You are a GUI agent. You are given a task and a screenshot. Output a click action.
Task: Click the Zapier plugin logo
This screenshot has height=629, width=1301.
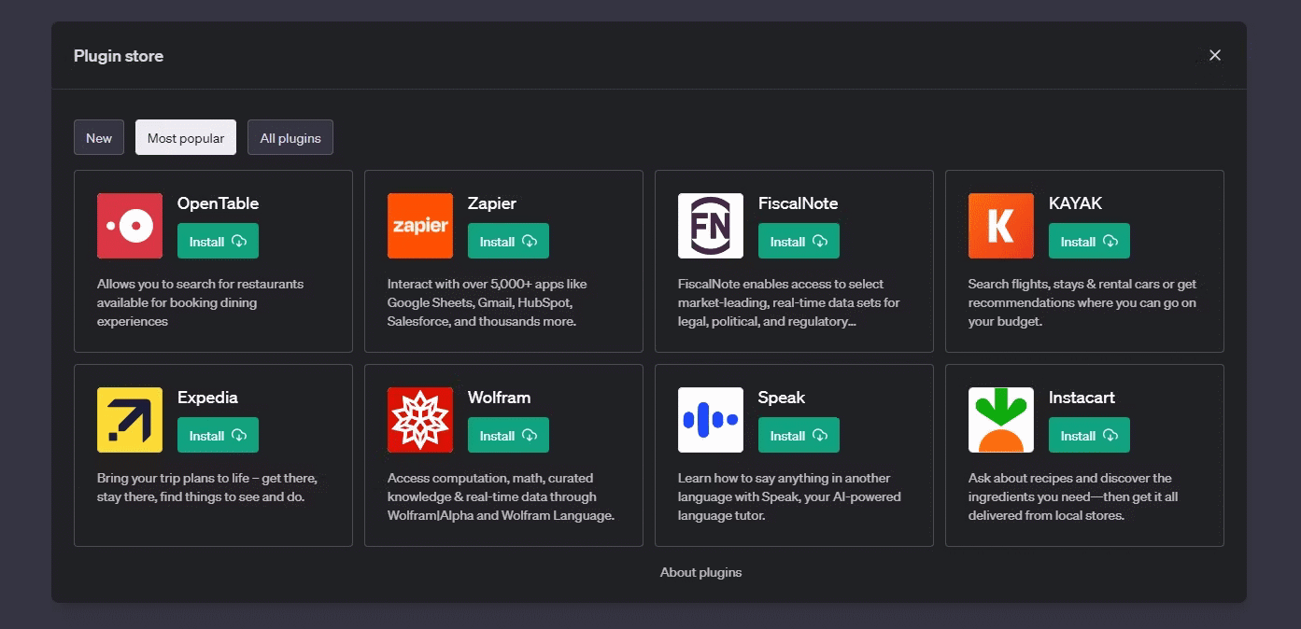419,226
